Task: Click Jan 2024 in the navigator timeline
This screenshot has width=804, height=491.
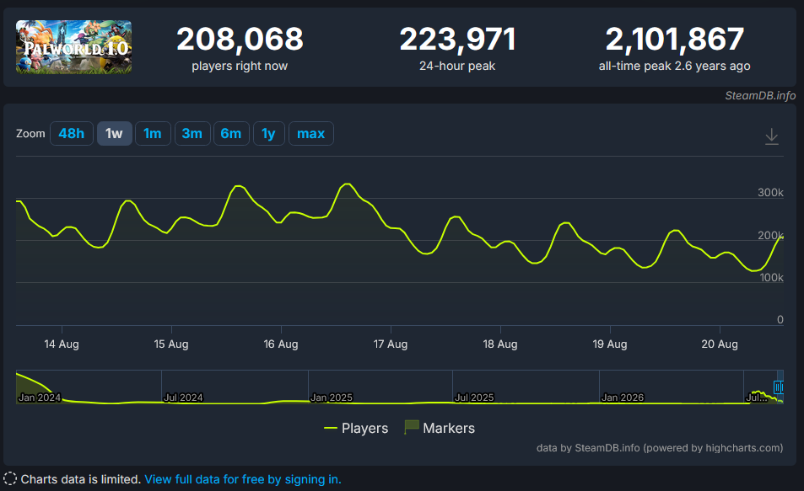Action: [x=40, y=398]
